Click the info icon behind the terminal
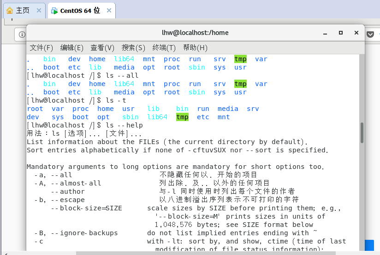Image resolution: width=380 pixels, height=255 pixels. (22, 35)
